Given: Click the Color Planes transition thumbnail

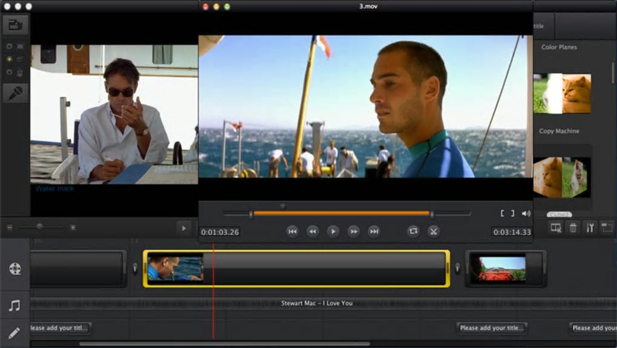Looking at the screenshot, I should pos(562,94).
